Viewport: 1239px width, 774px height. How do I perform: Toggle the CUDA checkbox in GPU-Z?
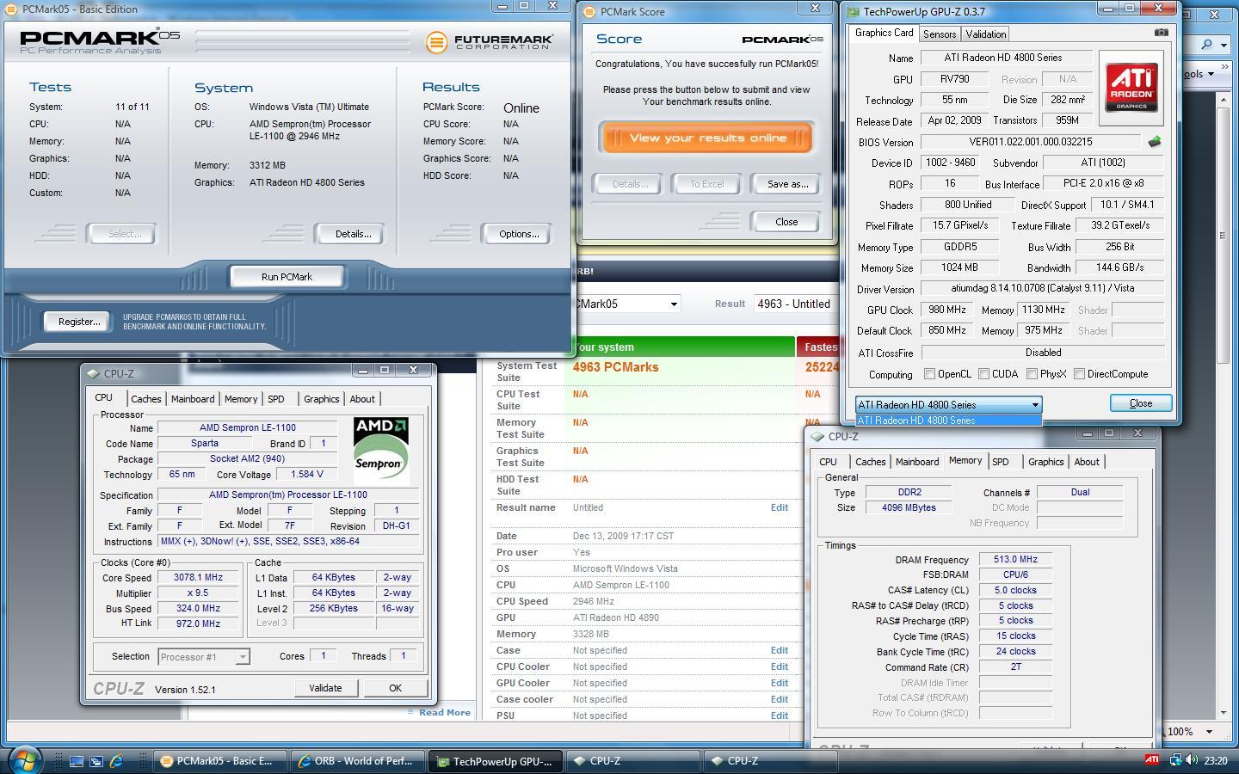click(x=983, y=374)
